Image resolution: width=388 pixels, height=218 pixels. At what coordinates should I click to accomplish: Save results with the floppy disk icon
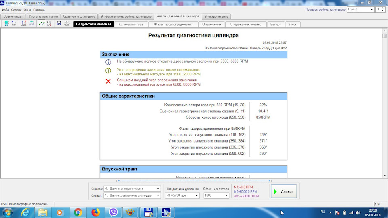pyautogui.click(x=59, y=23)
